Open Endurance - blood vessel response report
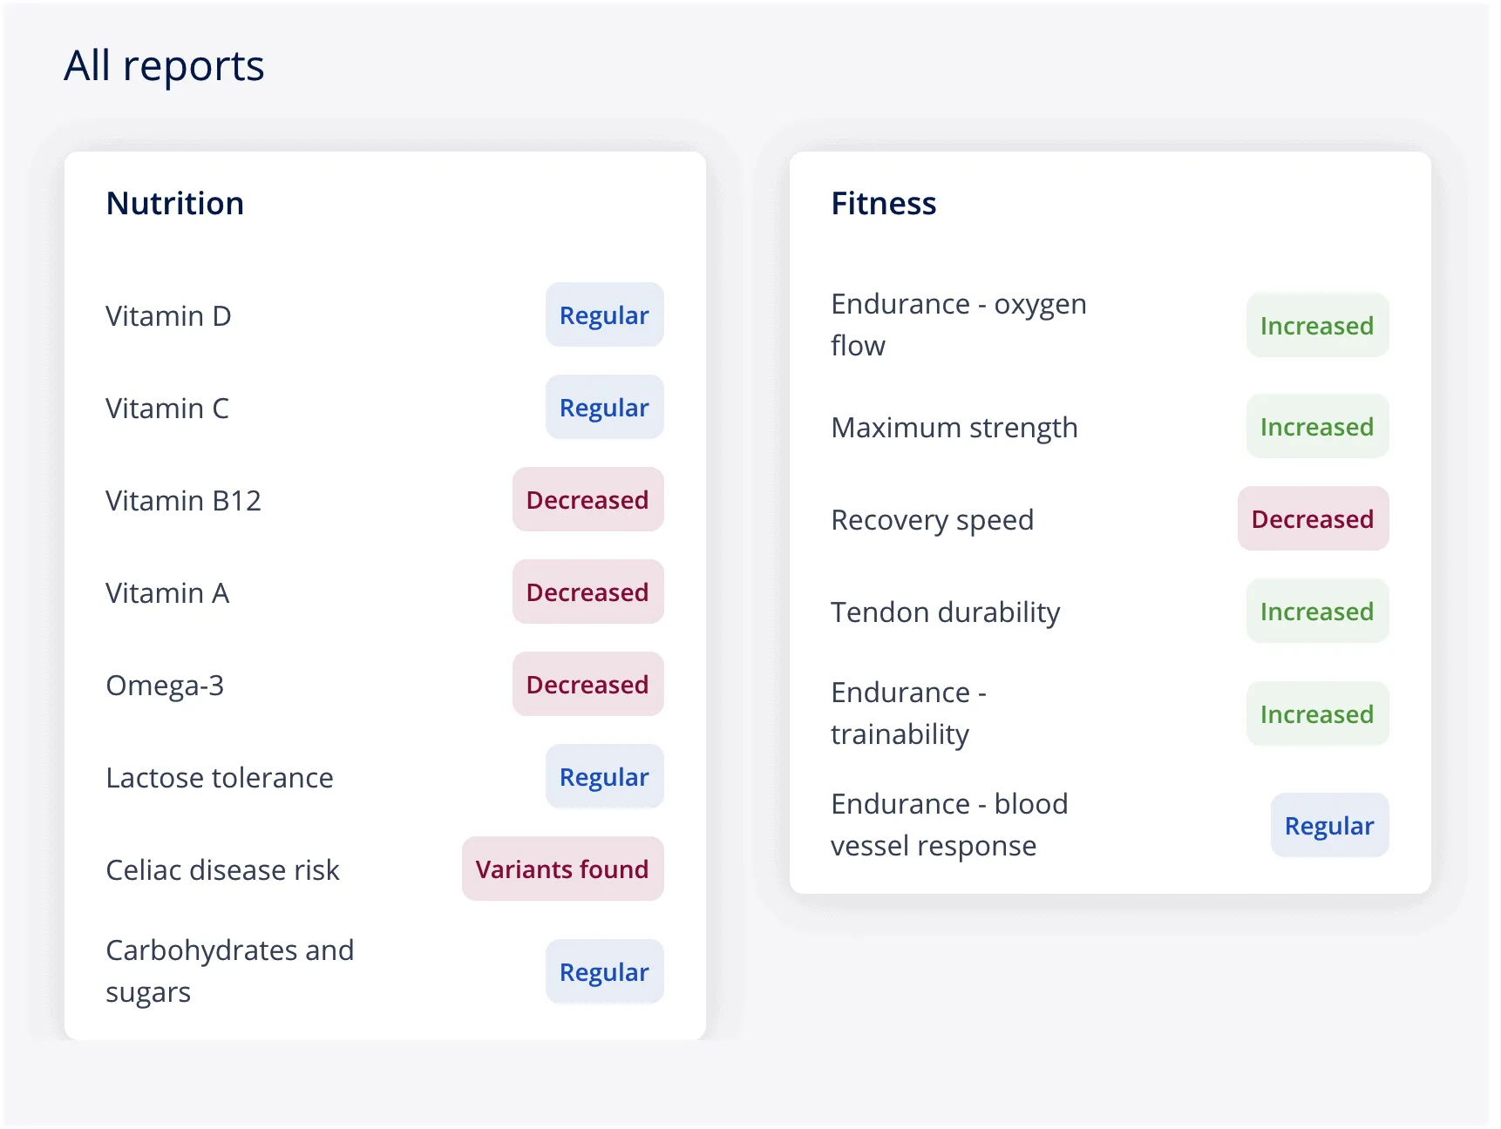Viewport: 1501px width, 1129px height. tap(1110, 825)
